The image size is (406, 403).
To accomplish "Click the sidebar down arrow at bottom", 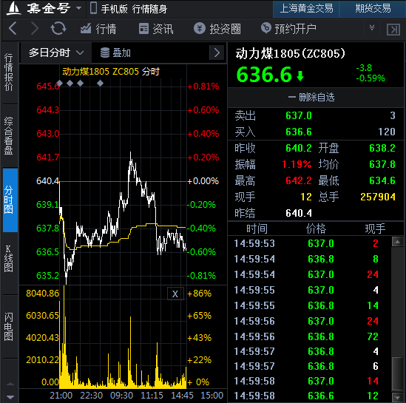I will coord(10,397).
